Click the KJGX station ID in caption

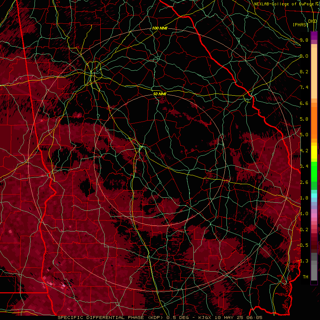coord(205,318)
